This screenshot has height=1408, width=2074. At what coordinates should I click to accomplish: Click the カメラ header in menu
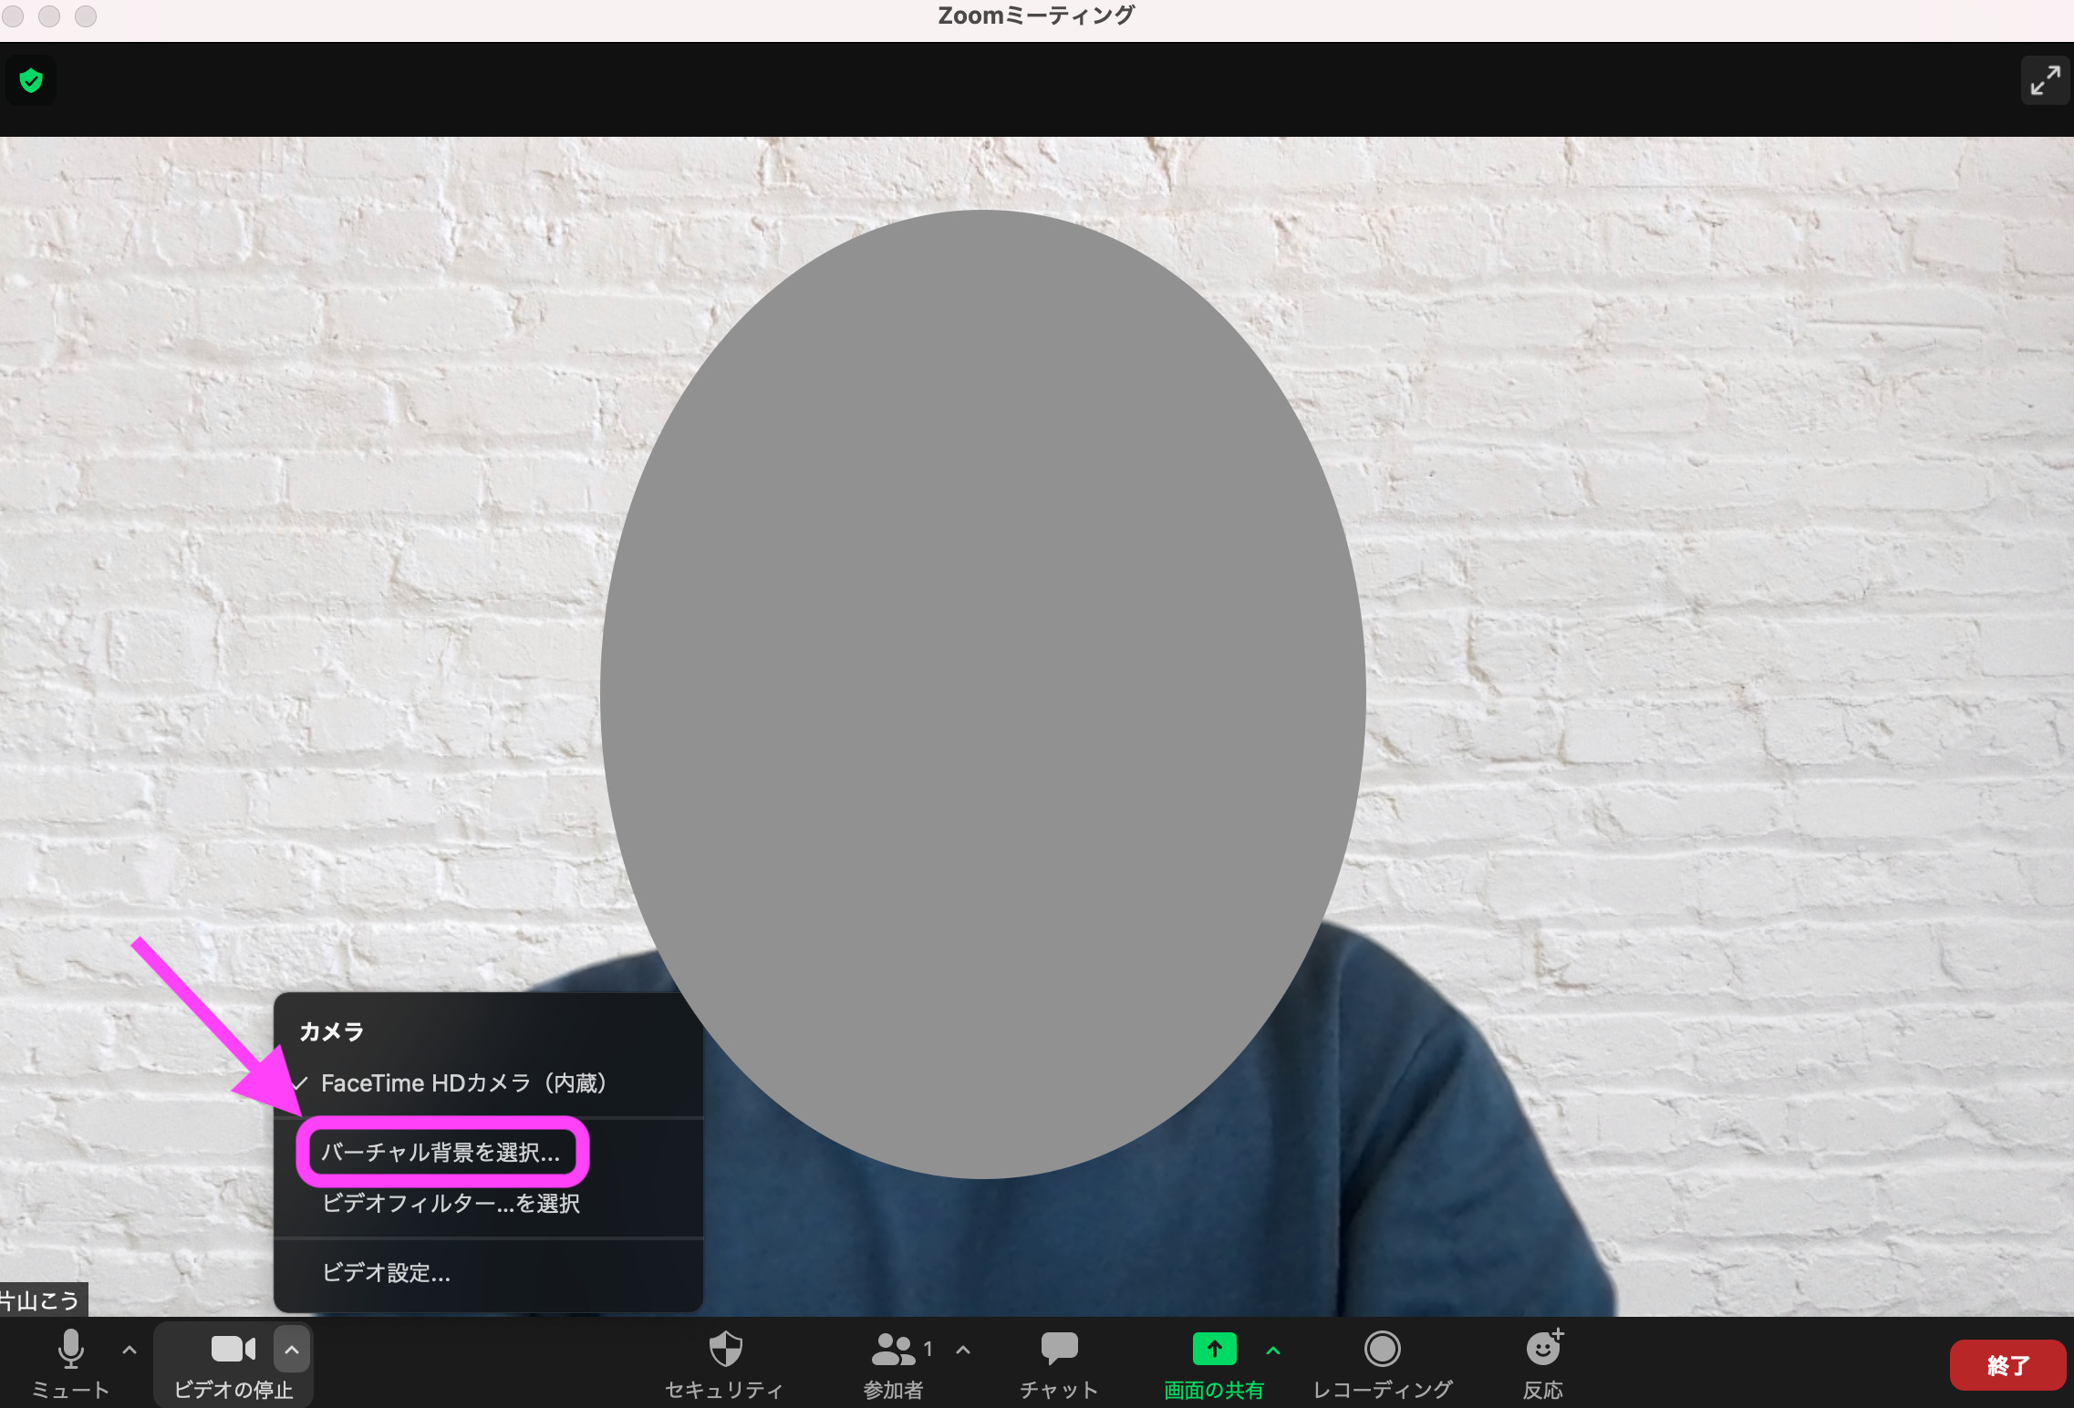332,1031
